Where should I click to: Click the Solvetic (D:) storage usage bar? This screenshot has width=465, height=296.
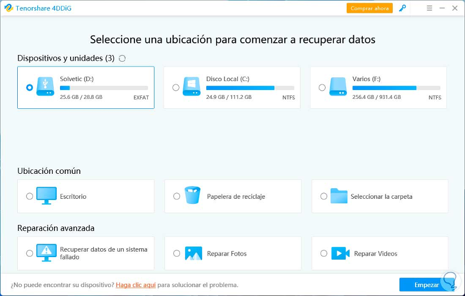click(x=104, y=88)
